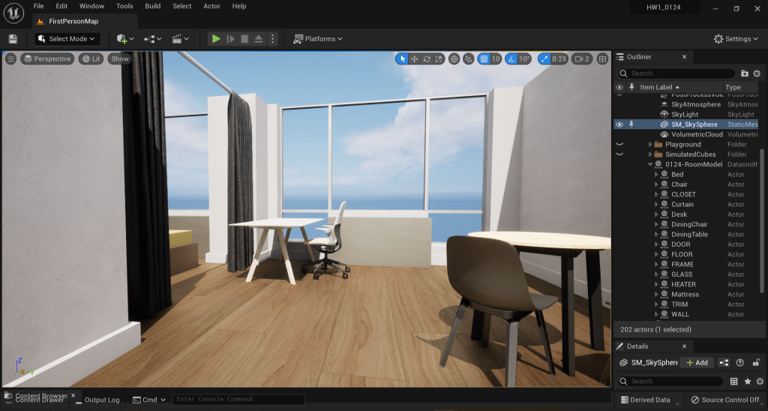Open Outliner settings gear
Viewport: 768px width, 411px height.
(x=757, y=73)
